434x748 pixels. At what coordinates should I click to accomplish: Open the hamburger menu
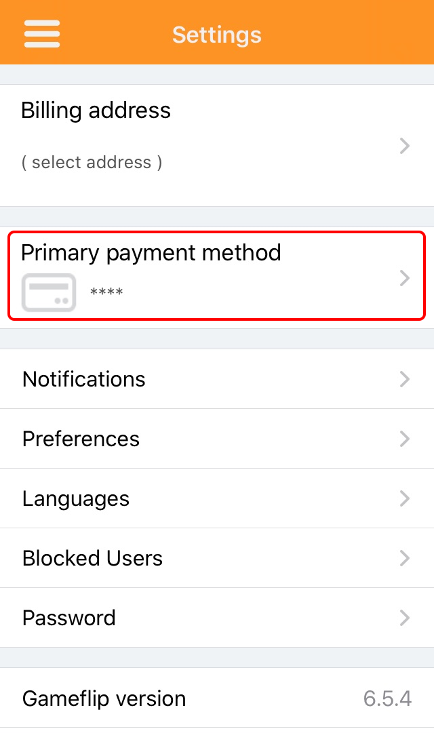42,33
